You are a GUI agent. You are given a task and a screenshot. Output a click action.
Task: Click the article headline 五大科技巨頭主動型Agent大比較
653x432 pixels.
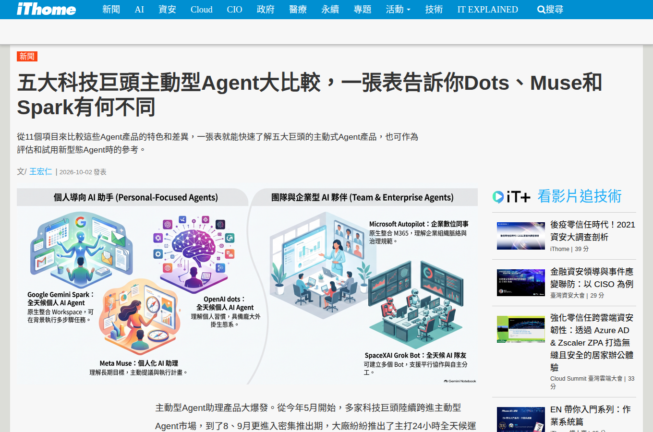tap(309, 95)
